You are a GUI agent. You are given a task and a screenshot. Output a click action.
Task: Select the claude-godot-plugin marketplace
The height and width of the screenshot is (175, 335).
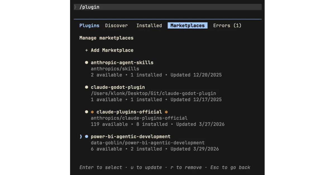pyautogui.click(x=118, y=87)
